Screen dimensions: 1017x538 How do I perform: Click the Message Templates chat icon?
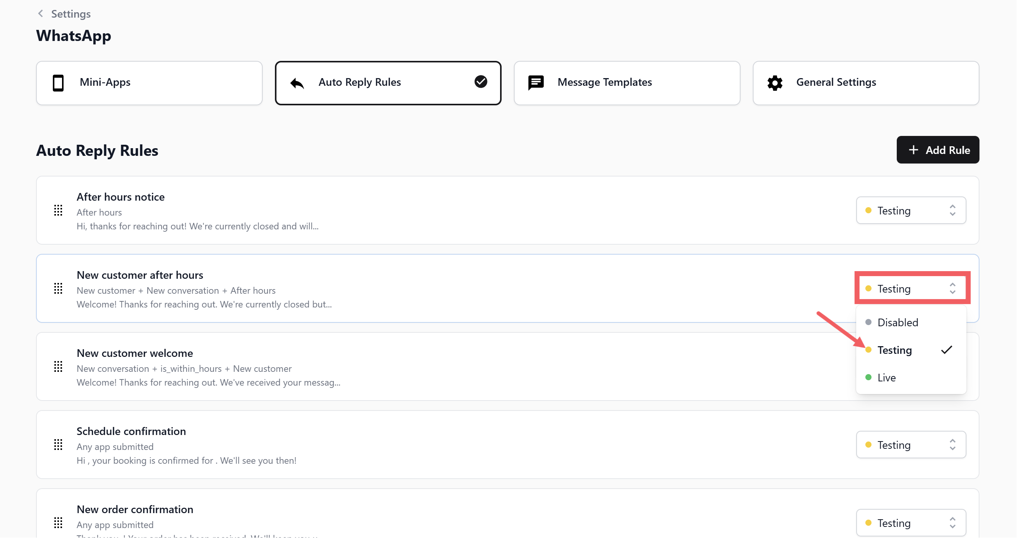click(x=536, y=83)
